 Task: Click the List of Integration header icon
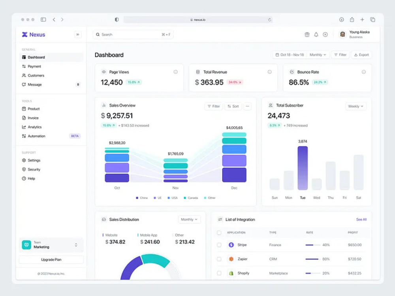click(220, 219)
